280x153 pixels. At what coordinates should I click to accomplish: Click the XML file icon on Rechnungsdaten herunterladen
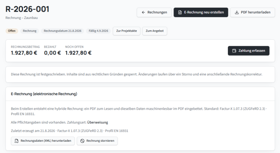pos(16,141)
